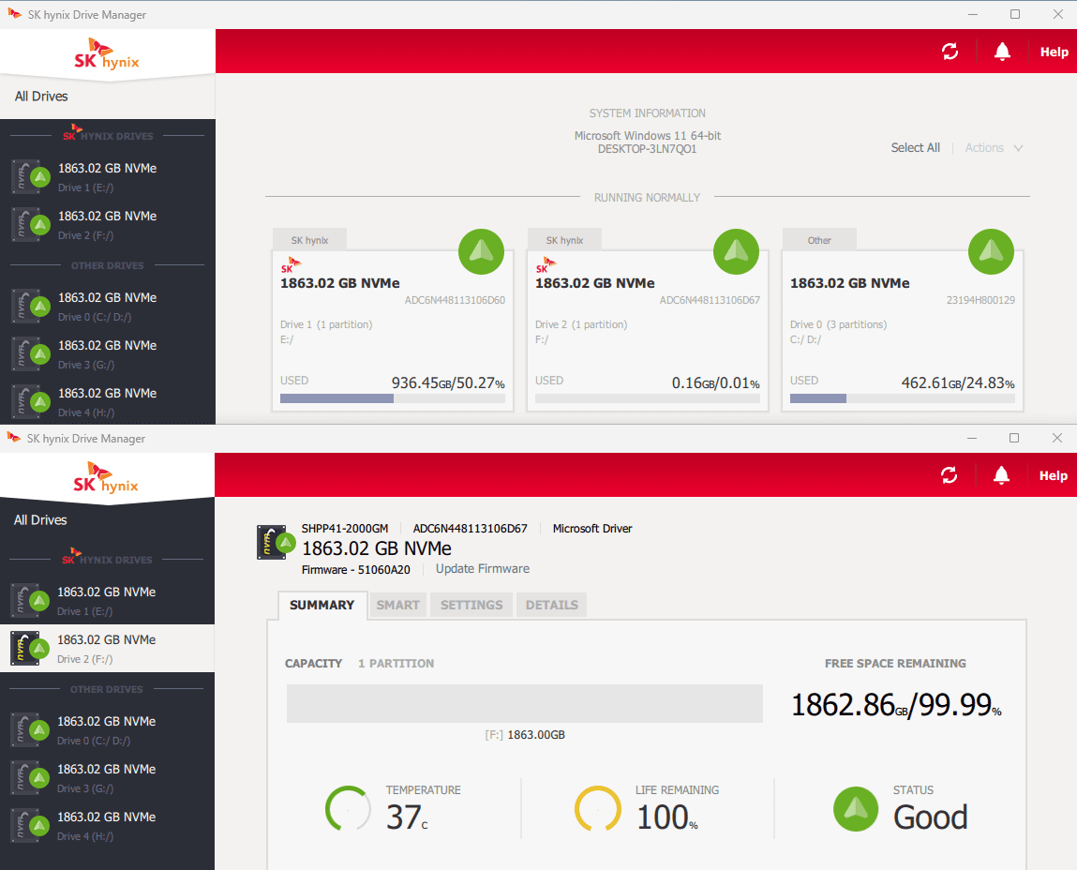Image resolution: width=1077 pixels, height=870 pixels.
Task: Click refresh icon in bottom window
Action: (950, 475)
